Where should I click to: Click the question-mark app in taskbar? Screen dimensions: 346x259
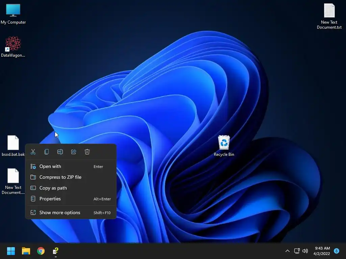(x=56, y=251)
